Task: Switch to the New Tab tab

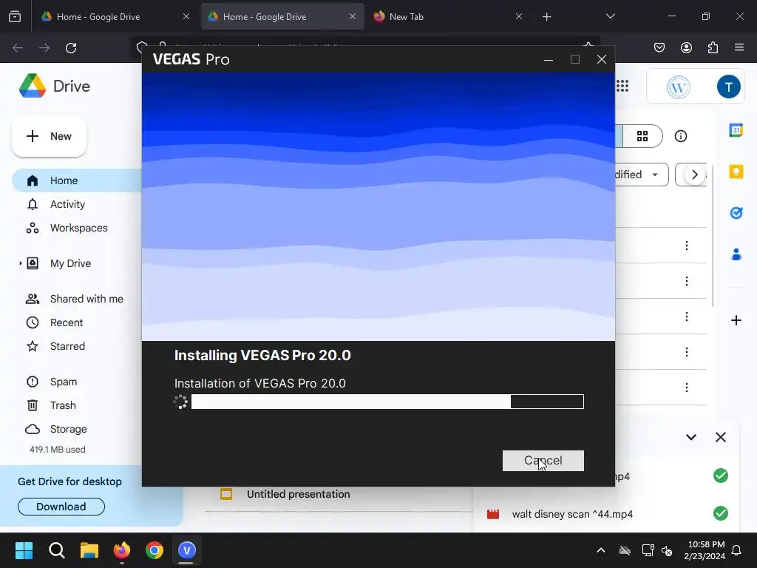Action: 447,16
